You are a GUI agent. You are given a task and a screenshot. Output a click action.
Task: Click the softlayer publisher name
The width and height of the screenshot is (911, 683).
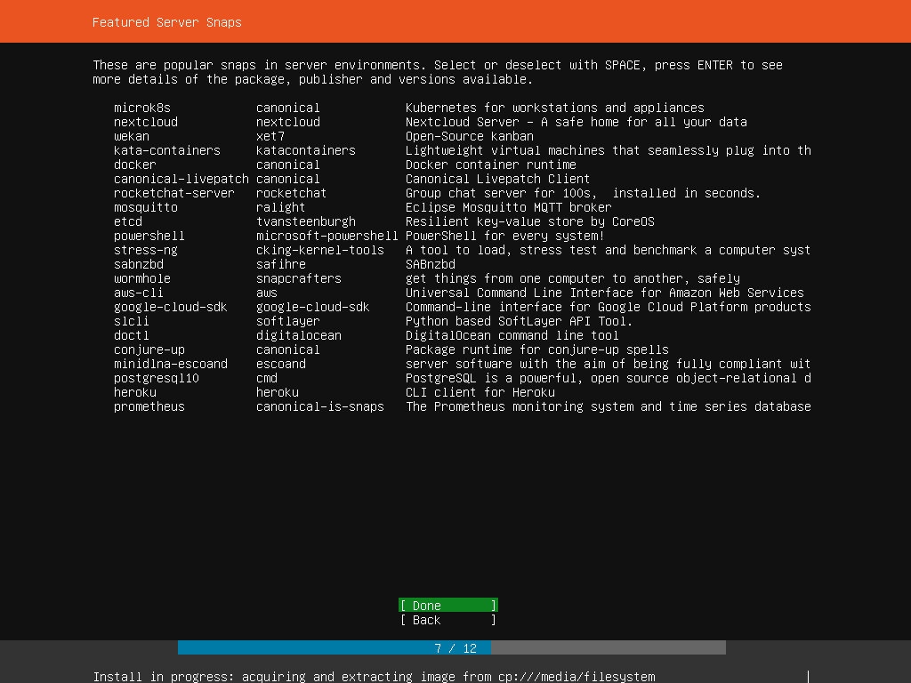coord(288,321)
